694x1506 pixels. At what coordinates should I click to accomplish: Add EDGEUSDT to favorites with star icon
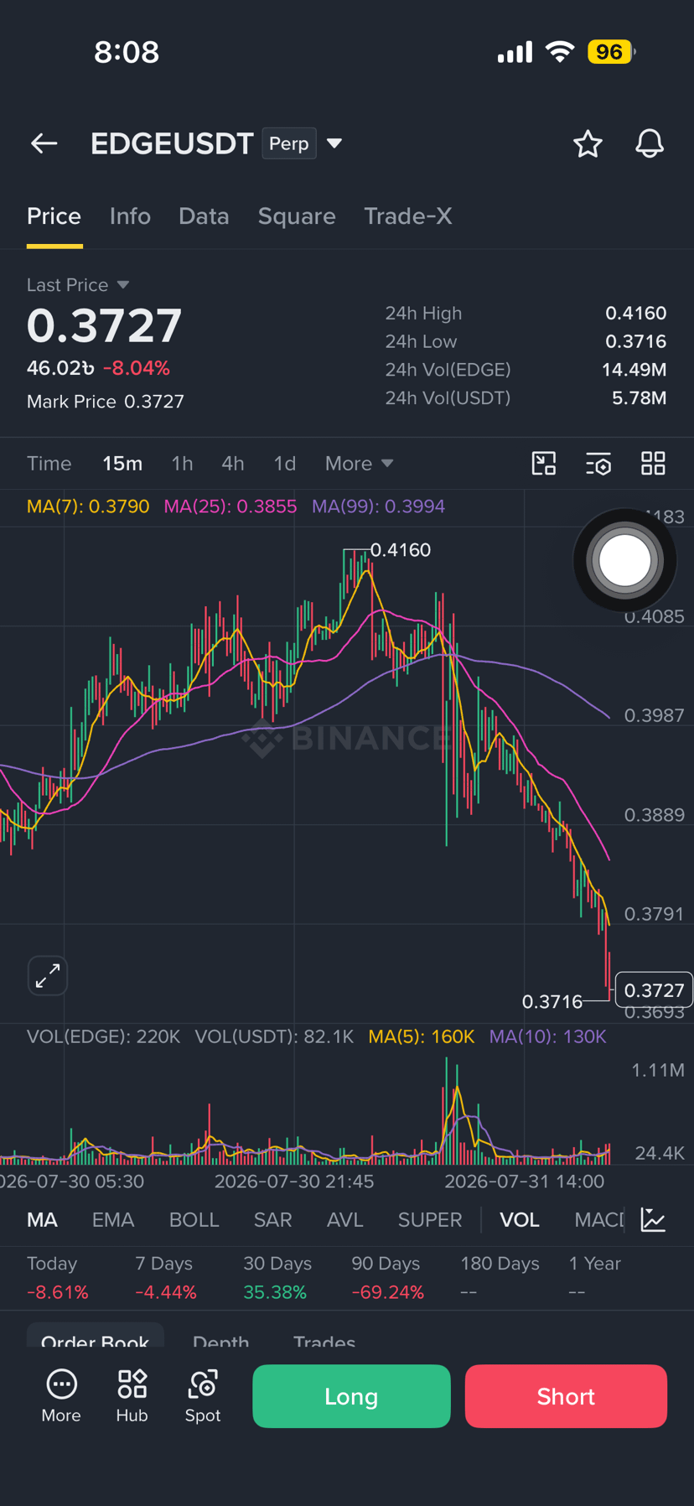click(x=588, y=144)
